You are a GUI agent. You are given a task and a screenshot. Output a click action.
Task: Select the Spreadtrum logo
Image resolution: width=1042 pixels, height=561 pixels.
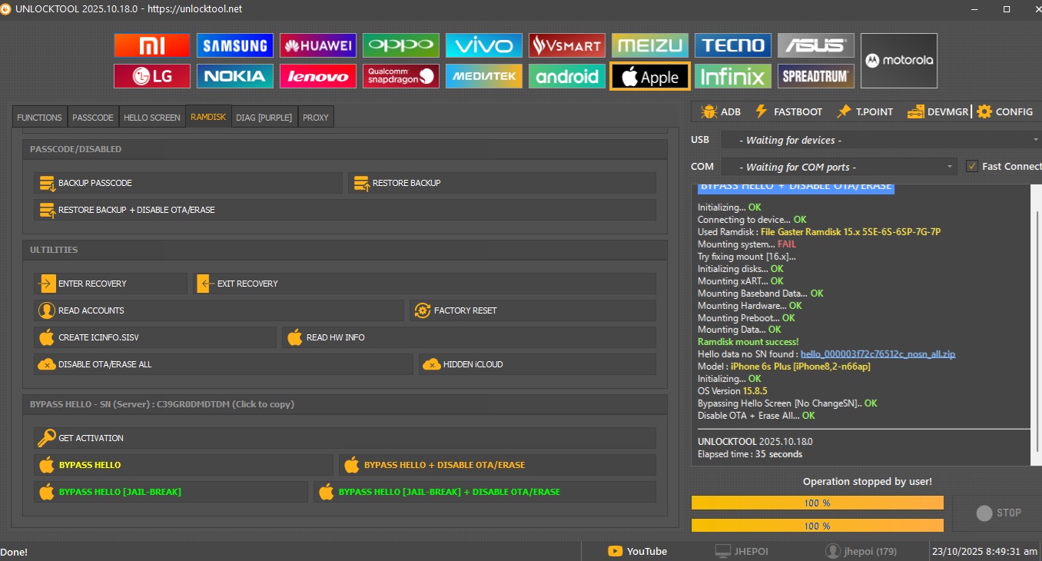(816, 76)
